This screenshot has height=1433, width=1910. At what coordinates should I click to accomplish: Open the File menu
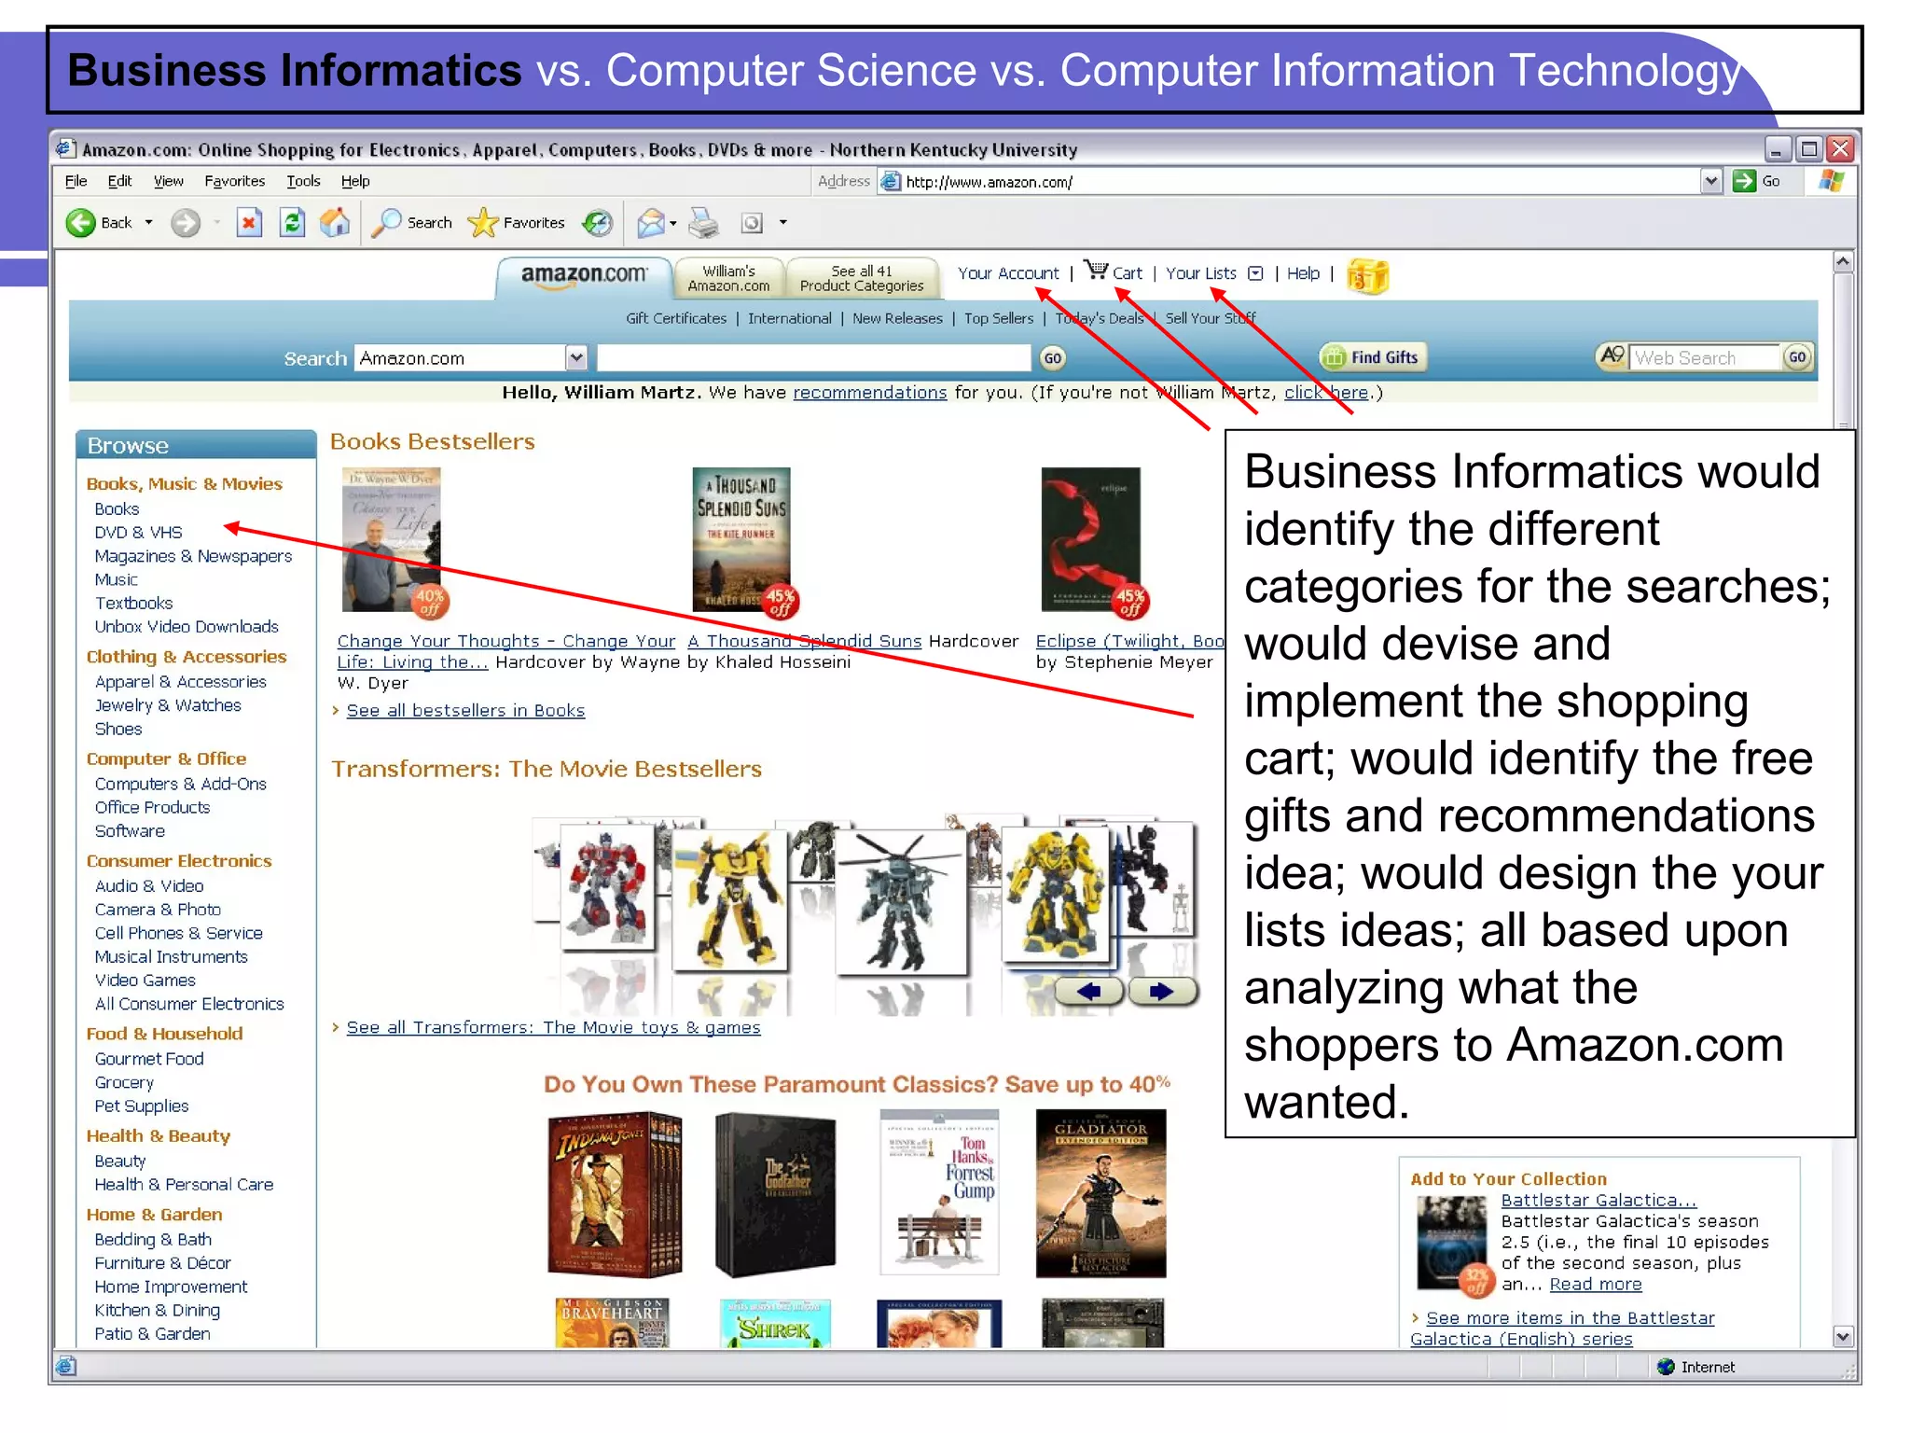coord(76,181)
